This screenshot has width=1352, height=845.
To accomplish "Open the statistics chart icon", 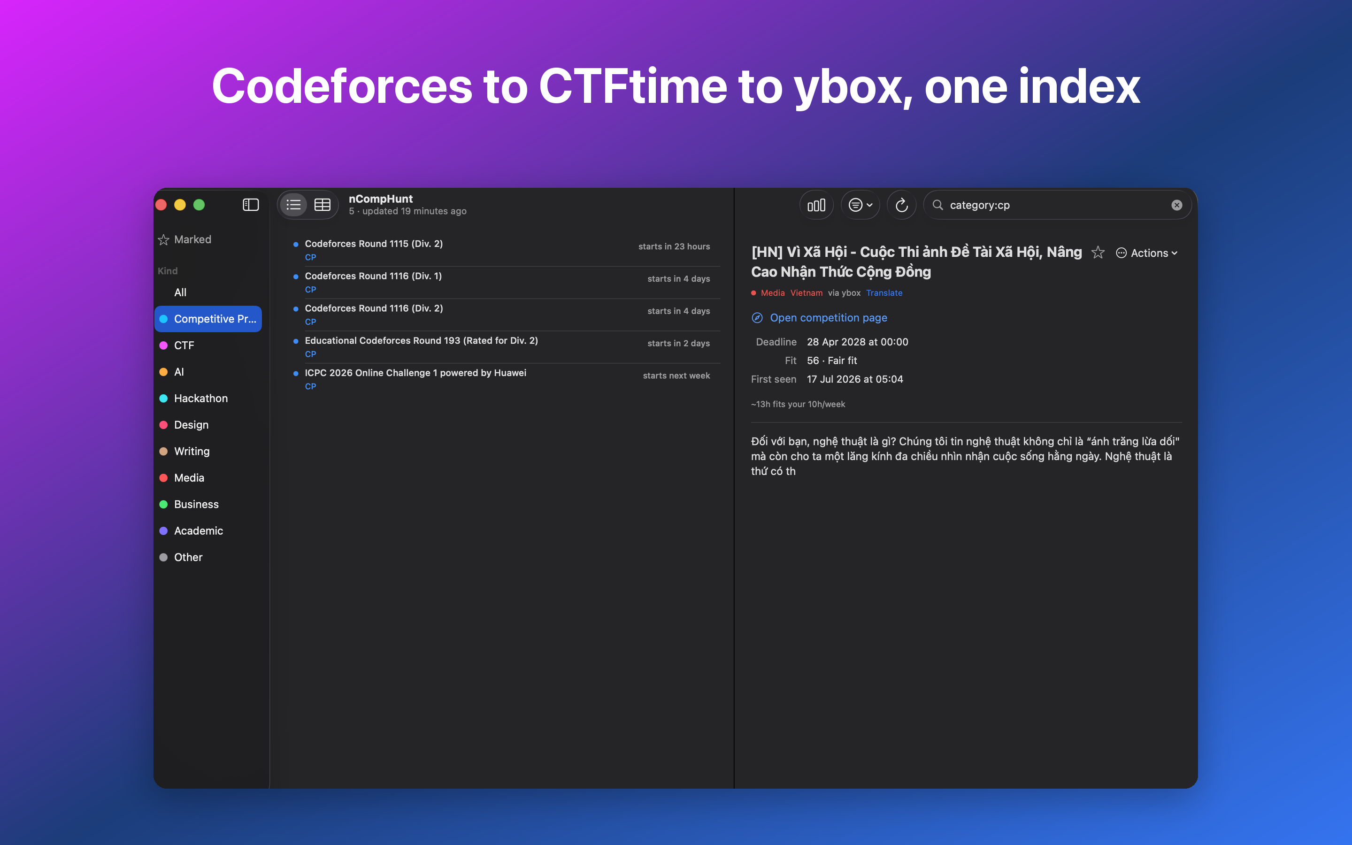I will tap(816, 205).
